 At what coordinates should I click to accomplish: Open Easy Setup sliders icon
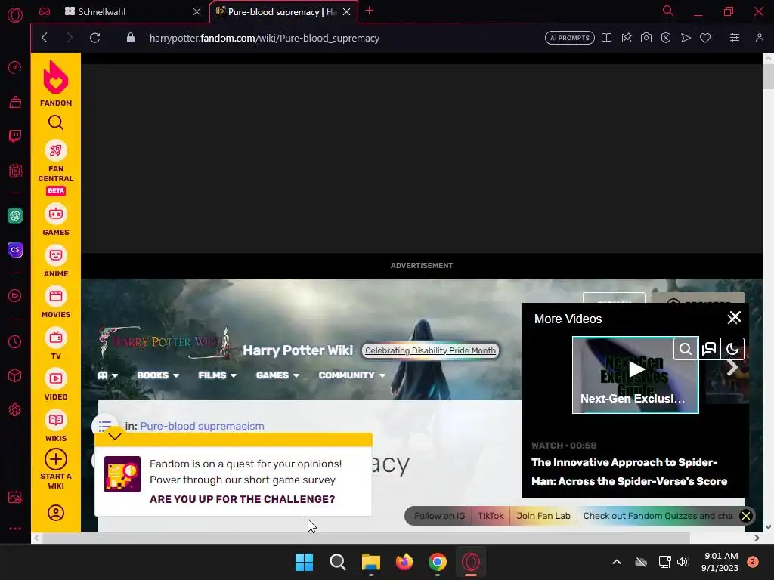point(735,38)
